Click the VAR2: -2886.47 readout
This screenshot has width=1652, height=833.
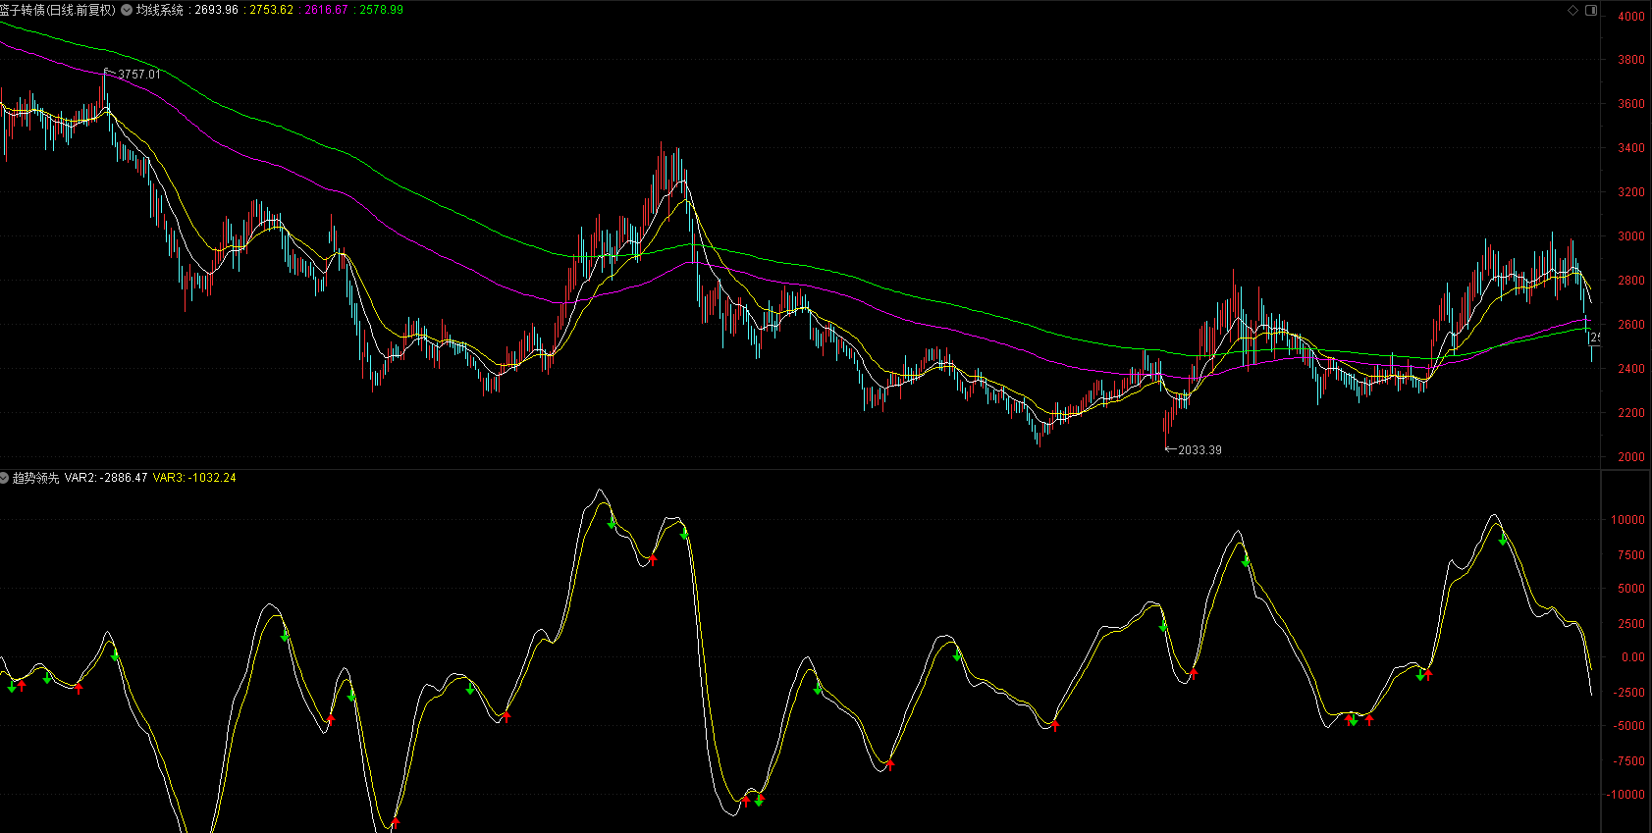click(106, 478)
